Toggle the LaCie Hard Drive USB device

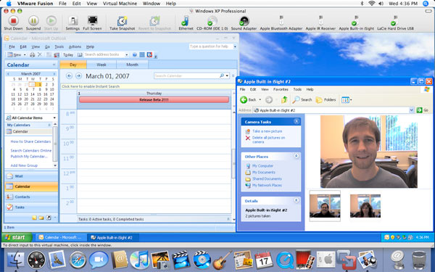tap(395, 23)
